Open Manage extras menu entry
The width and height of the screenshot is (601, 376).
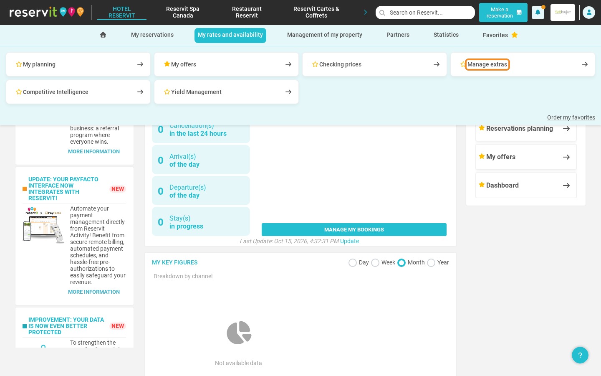[523, 64]
